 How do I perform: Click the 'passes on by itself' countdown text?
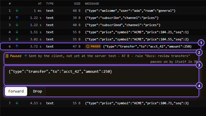tap(176, 62)
